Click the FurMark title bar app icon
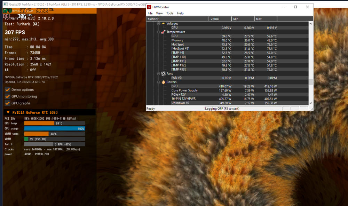348x206 pixels. [6, 4]
